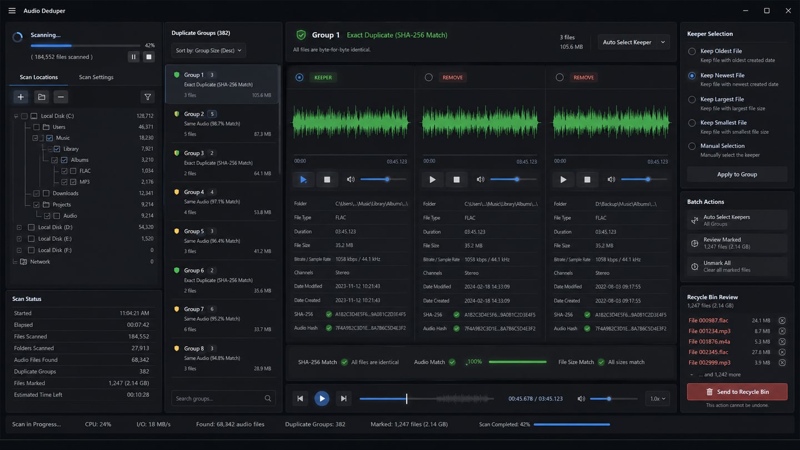Click main blue play button
This screenshot has width=800, height=450.
[322, 398]
